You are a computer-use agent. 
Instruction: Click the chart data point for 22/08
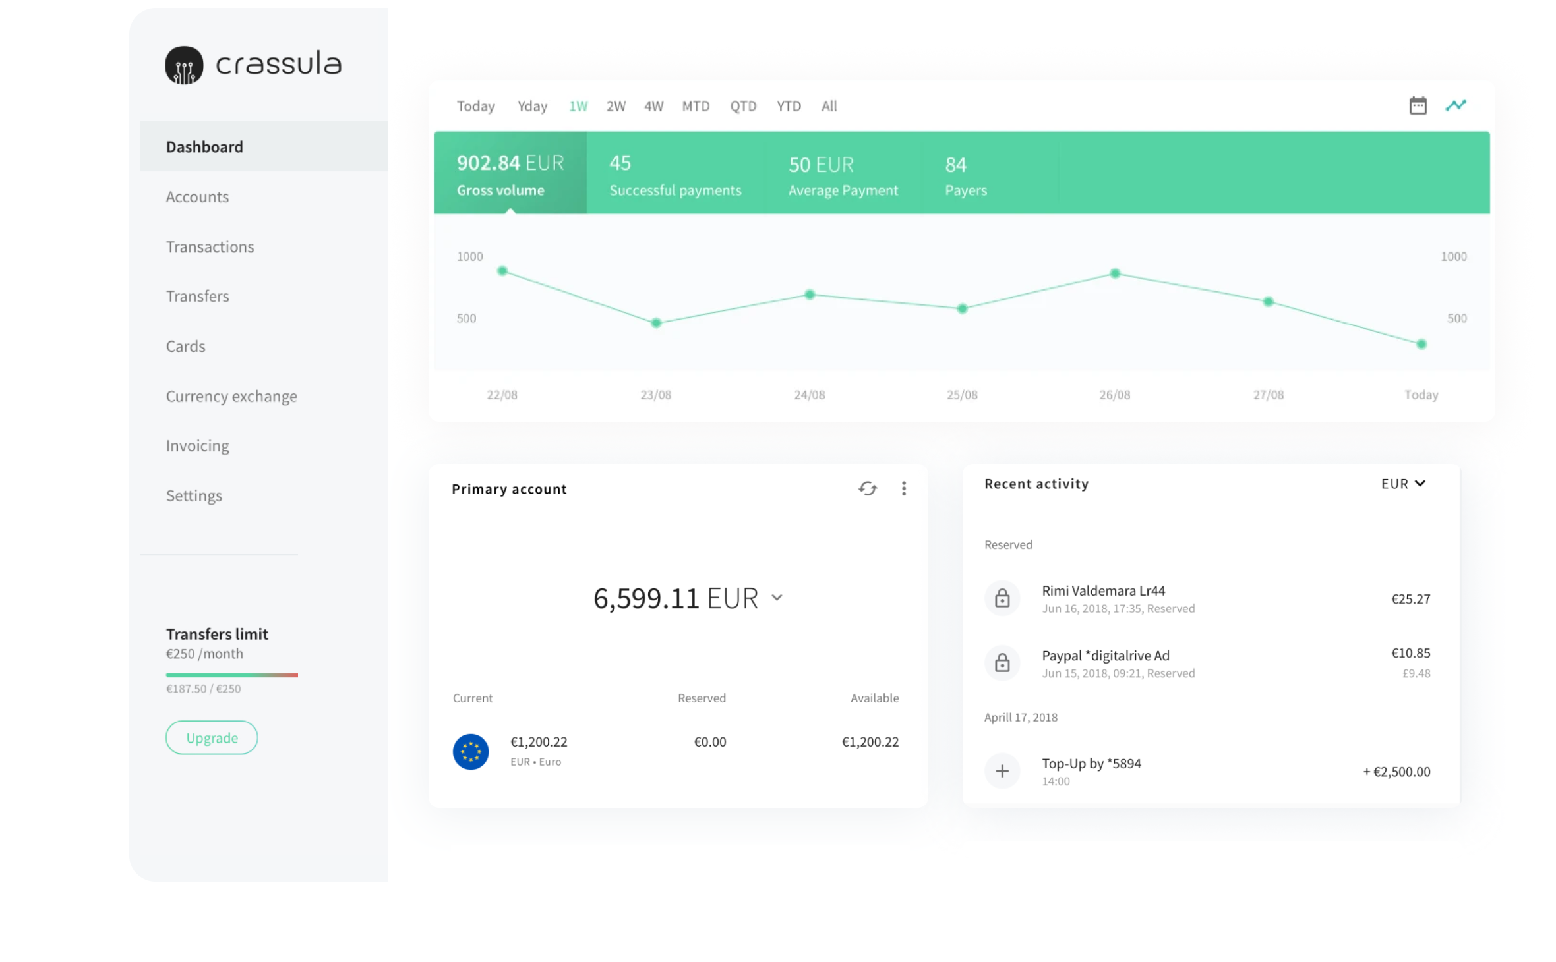coord(502,271)
